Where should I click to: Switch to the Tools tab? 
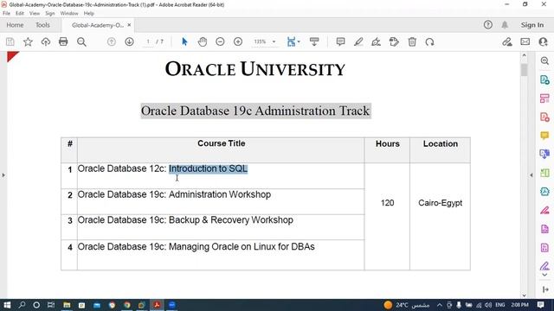click(x=42, y=25)
